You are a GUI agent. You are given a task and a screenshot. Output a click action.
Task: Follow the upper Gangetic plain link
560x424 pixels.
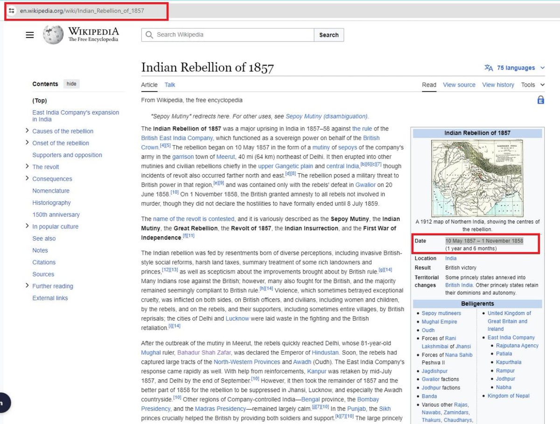(x=285, y=166)
